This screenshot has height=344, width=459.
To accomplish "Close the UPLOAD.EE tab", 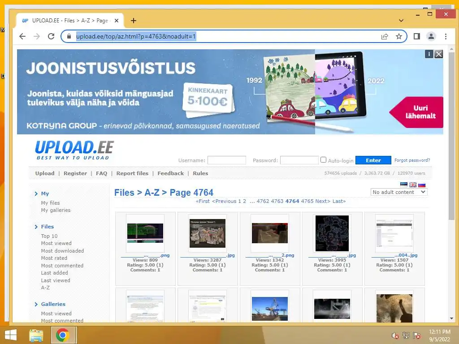I will pos(117,21).
